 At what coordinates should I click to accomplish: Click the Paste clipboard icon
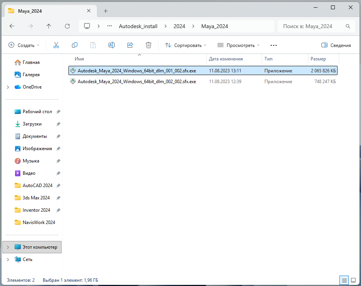[93, 45]
